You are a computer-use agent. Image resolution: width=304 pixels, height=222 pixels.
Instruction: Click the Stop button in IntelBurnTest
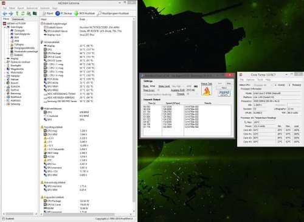(229, 83)
